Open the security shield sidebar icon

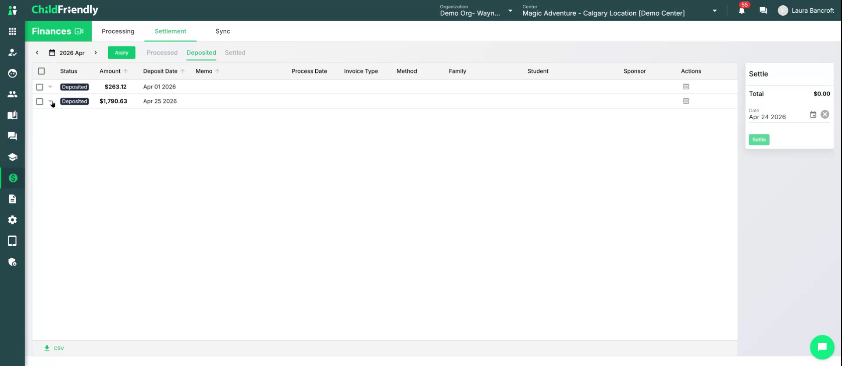point(12,262)
